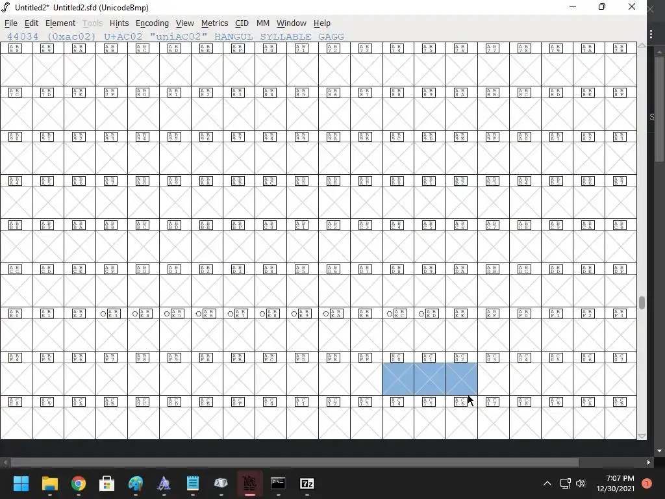Select glyph cell ABDF
This screenshot has width=665, height=499.
tap(620, 290)
